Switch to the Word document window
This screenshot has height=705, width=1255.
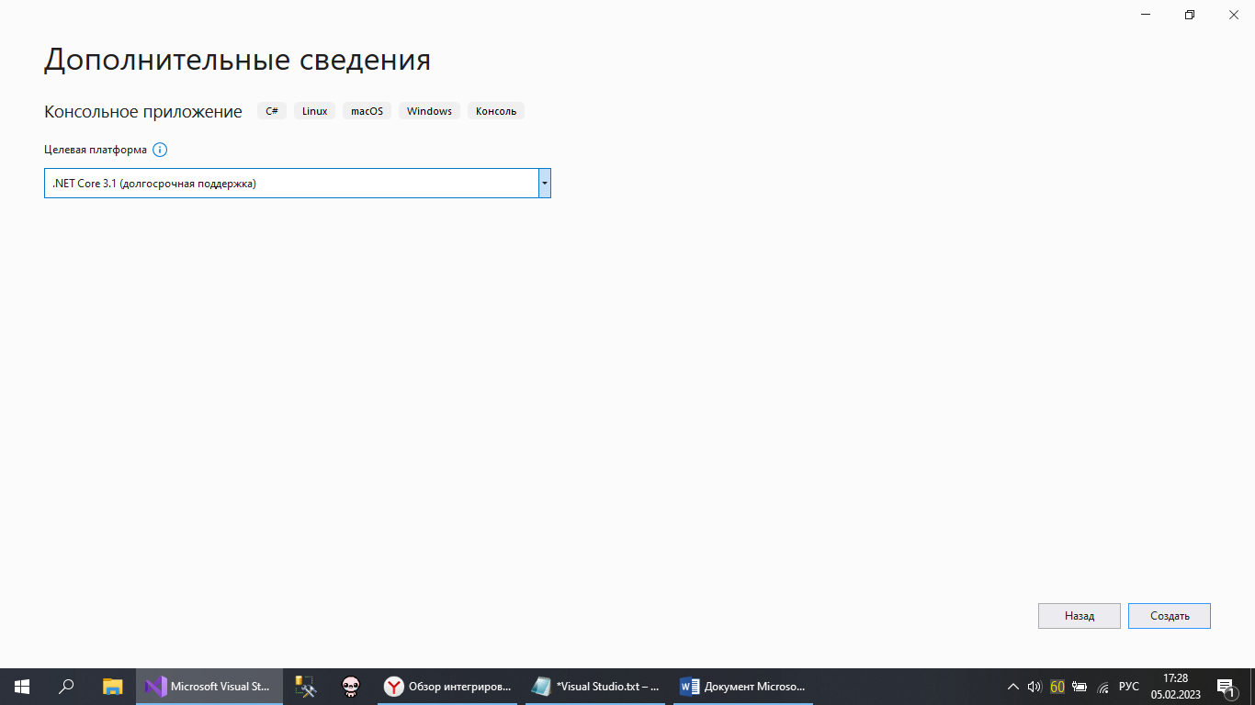(x=742, y=686)
